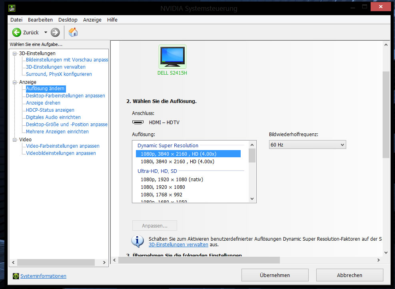The height and width of the screenshot is (289, 395).
Task: Click the task tree horizontal scrollbar thumb
Action: tap(56, 262)
